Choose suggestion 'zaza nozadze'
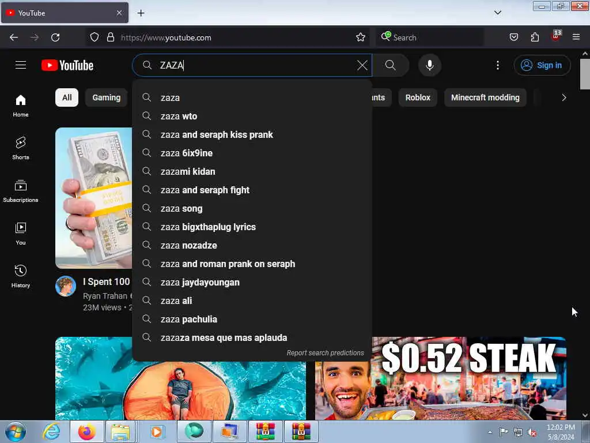 [x=252, y=245]
